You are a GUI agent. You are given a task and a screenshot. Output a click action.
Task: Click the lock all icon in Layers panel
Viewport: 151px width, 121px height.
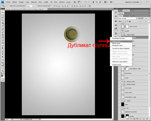point(130,21)
